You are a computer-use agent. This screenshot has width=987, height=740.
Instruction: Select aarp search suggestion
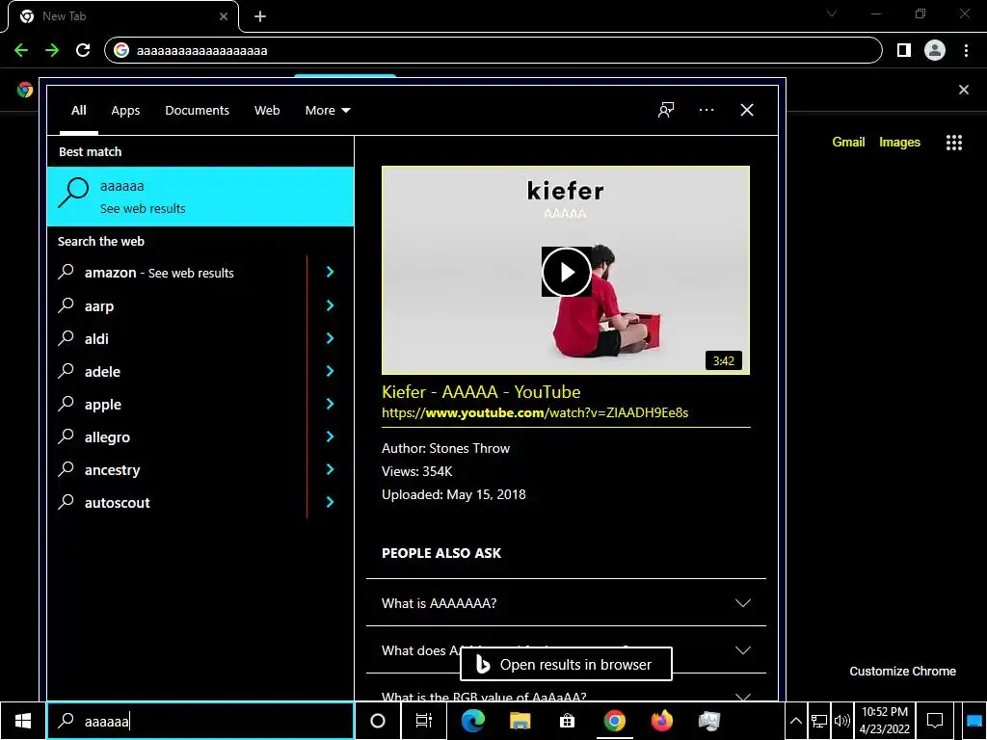tap(177, 305)
